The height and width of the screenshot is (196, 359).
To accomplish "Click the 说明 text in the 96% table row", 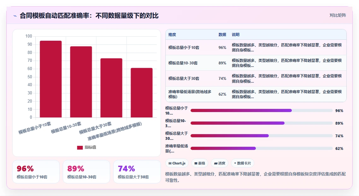I will click(287, 48).
